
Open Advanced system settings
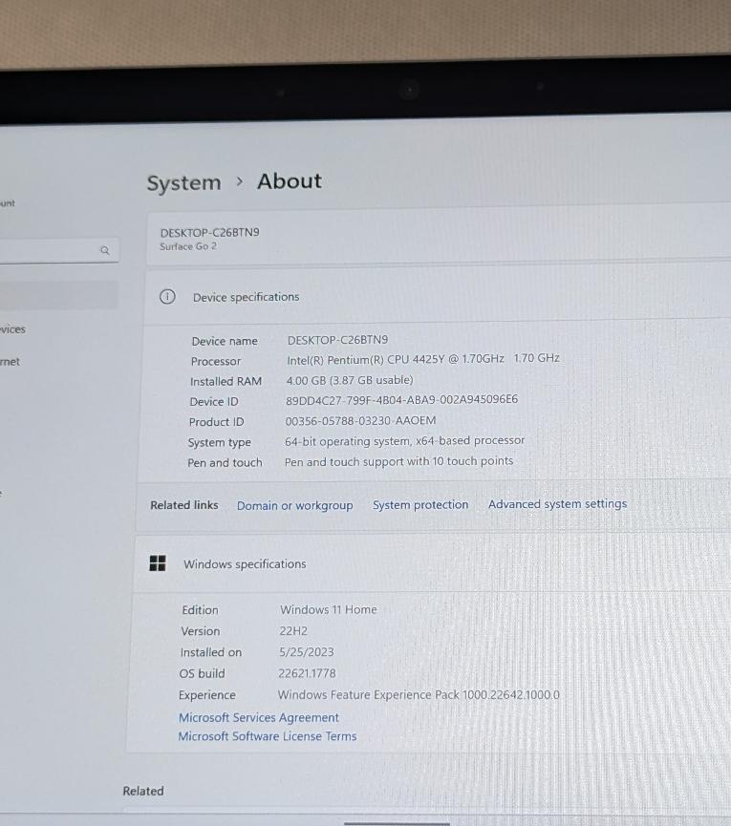click(x=557, y=503)
